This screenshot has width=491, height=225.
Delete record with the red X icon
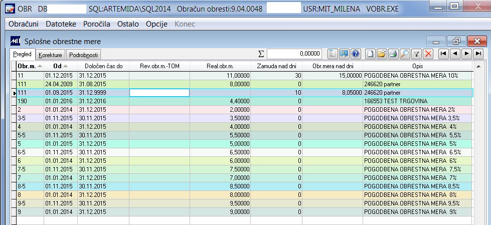428,54
